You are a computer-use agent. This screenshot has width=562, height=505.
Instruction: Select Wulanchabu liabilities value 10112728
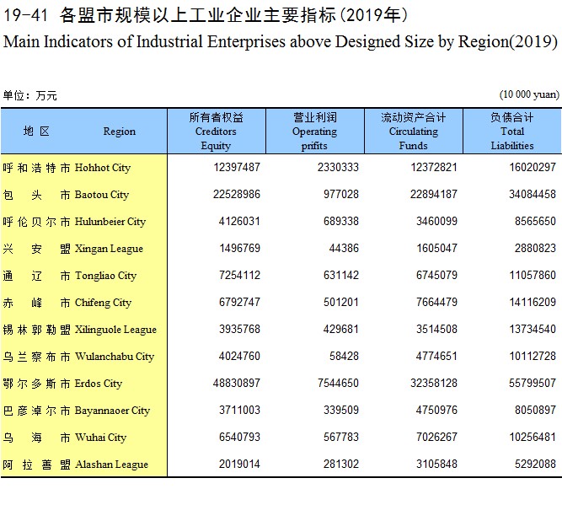coord(533,356)
